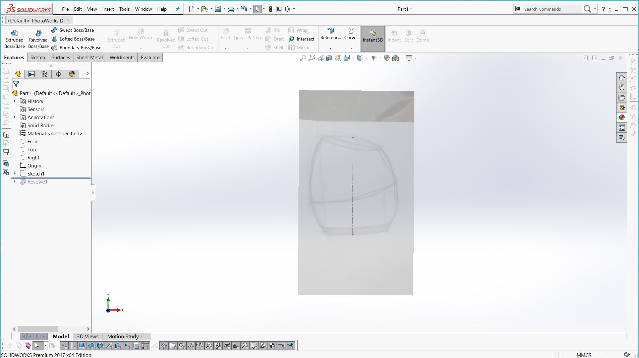Undo the last action

coord(244,9)
